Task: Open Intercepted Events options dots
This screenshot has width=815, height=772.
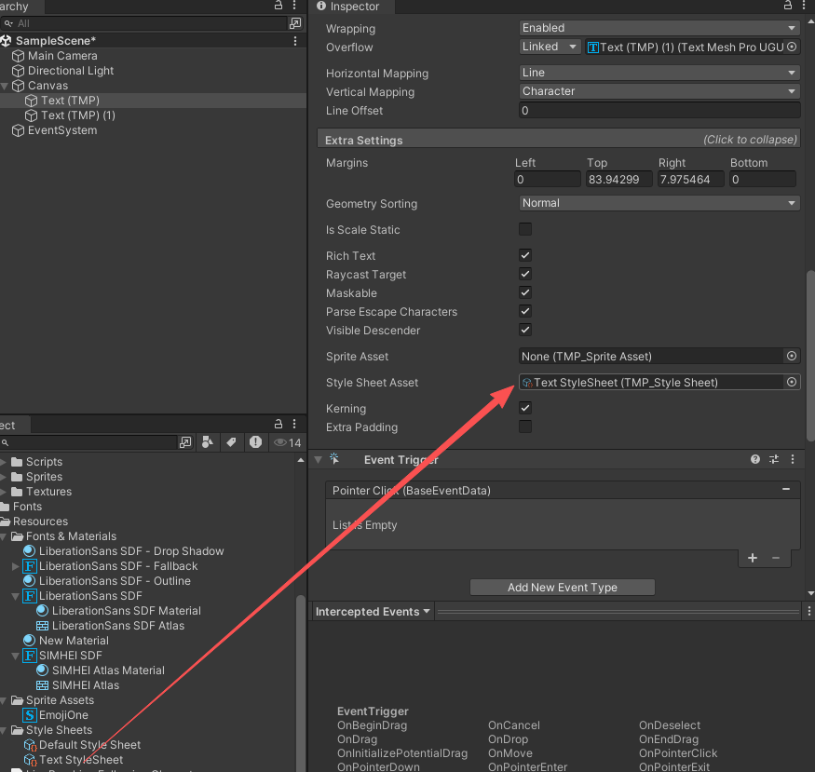Action: pyautogui.click(x=808, y=612)
